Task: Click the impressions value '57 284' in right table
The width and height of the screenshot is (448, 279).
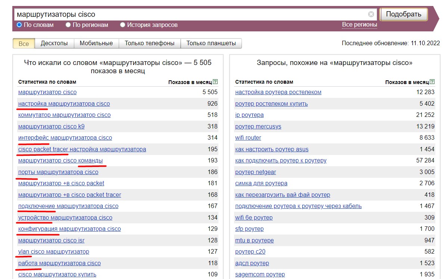Action: pyautogui.click(x=425, y=161)
